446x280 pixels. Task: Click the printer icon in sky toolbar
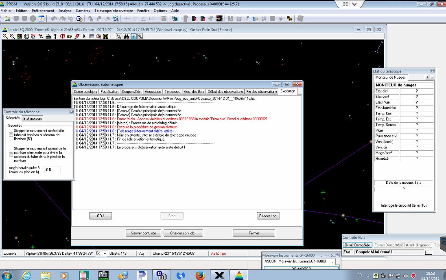[48, 36]
